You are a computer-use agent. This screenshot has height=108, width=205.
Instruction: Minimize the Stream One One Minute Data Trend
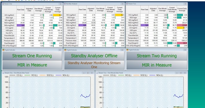click(84, 73)
